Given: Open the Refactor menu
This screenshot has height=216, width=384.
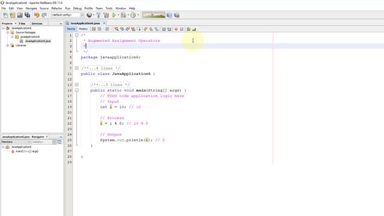Looking at the screenshot, I should tap(57, 8).
